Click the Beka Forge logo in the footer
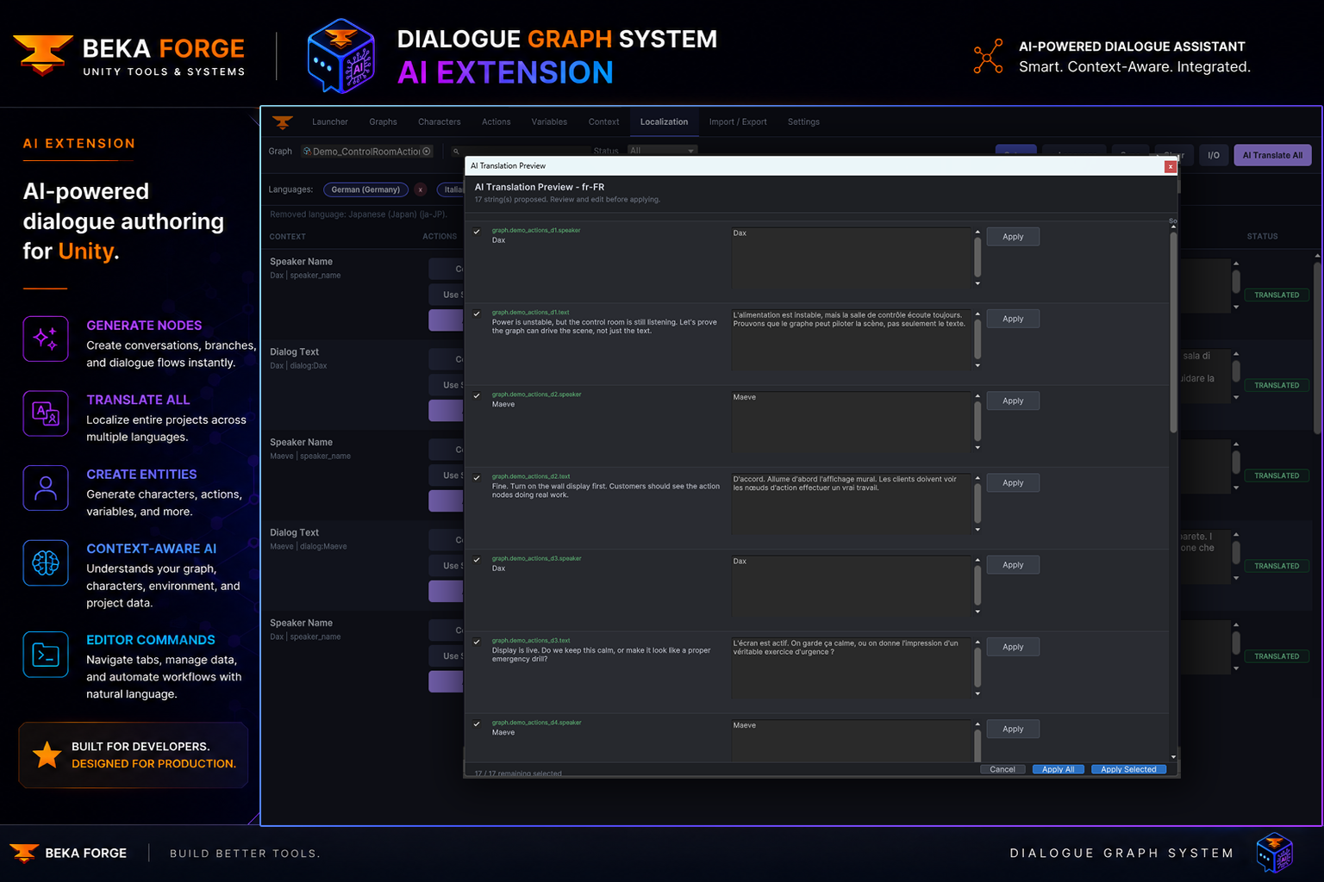Image resolution: width=1324 pixels, height=882 pixels. [24, 853]
